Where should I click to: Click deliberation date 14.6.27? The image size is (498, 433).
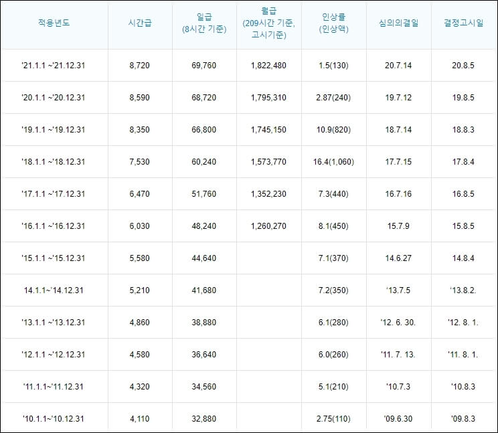click(398, 258)
